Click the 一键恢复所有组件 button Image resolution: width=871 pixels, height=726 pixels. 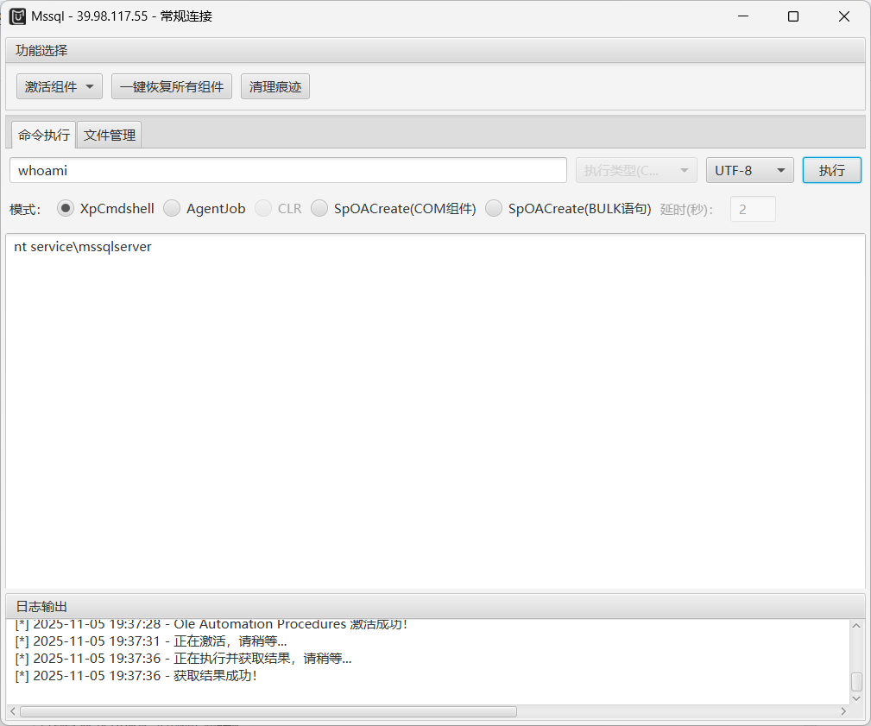click(171, 86)
